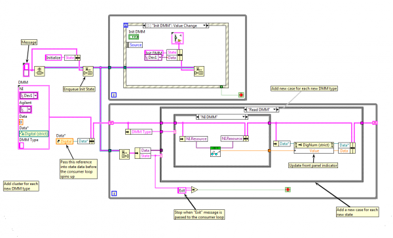Click the Exit equality comparison node
The height and width of the screenshot is (238, 393).
pos(195,190)
